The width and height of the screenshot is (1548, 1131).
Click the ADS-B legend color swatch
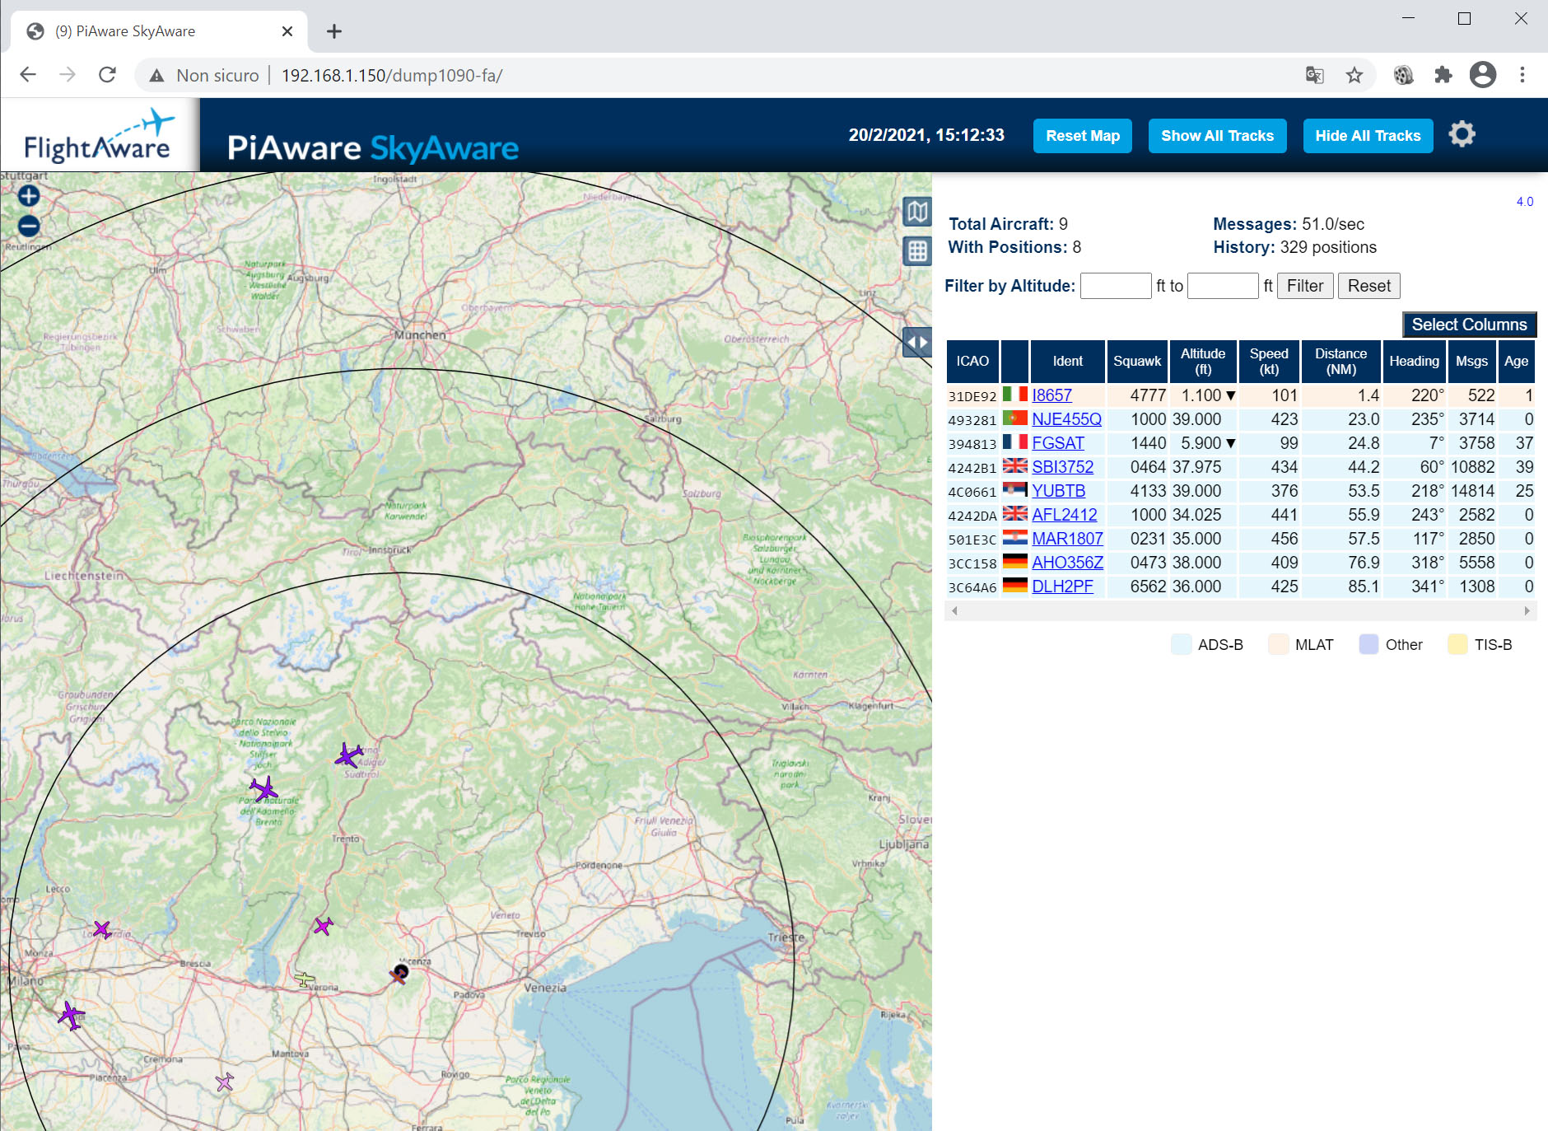point(1181,644)
